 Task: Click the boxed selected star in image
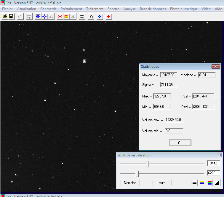84,61
